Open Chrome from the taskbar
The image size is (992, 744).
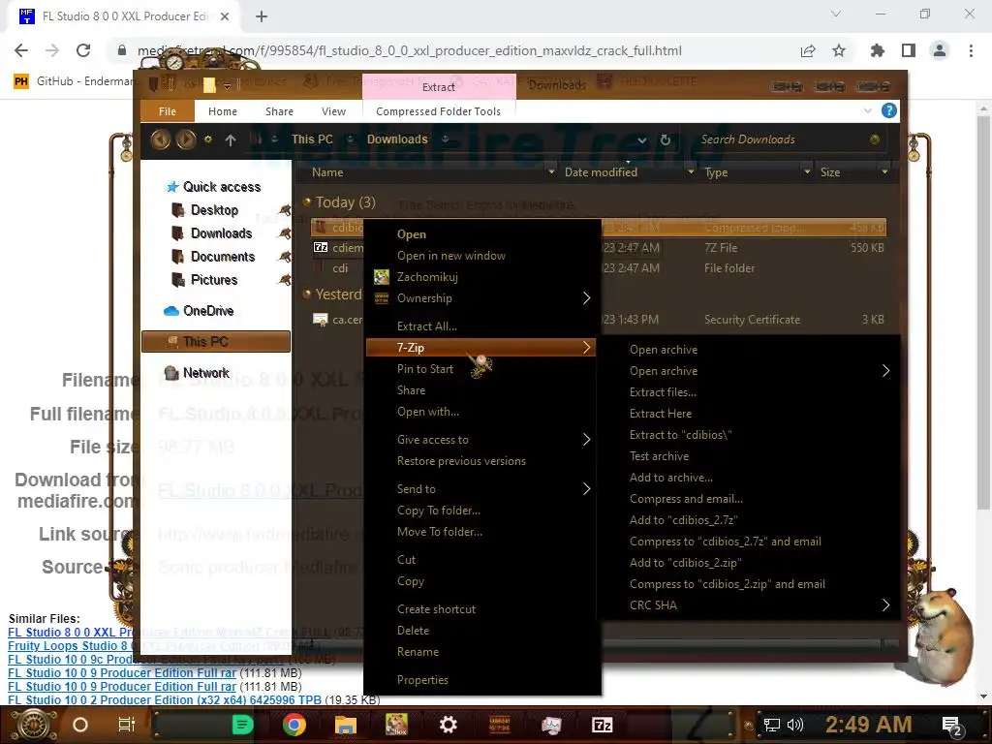click(x=294, y=725)
